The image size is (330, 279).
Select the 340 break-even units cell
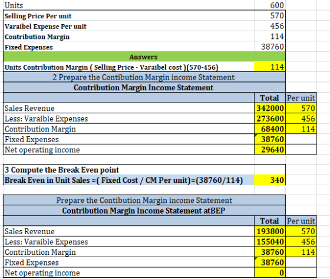(x=270, y=180)
